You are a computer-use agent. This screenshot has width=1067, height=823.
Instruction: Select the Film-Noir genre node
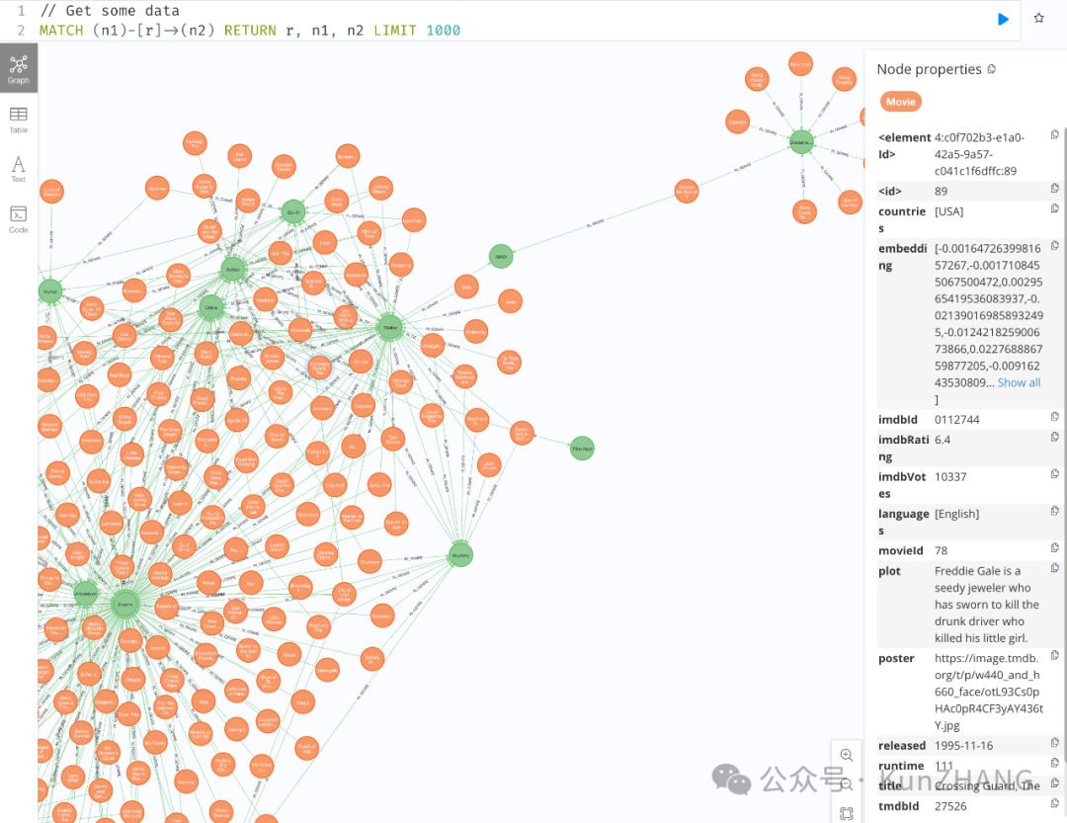pos(582,449)
